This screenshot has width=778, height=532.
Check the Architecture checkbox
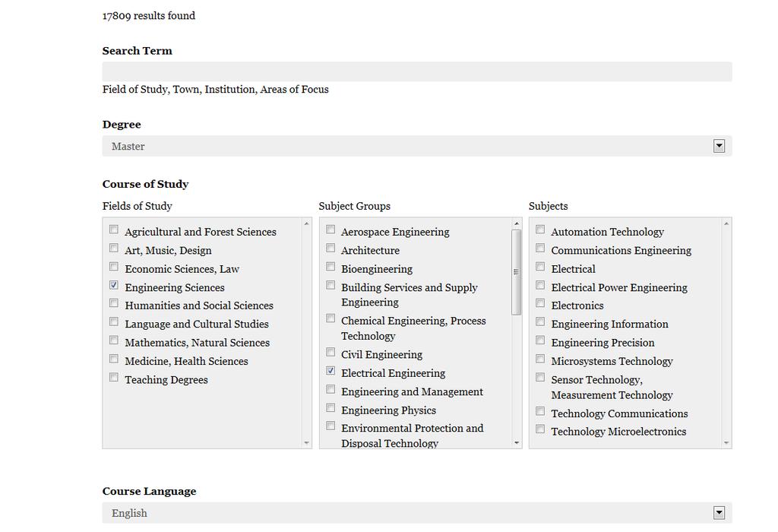click(x=330, y=248)
